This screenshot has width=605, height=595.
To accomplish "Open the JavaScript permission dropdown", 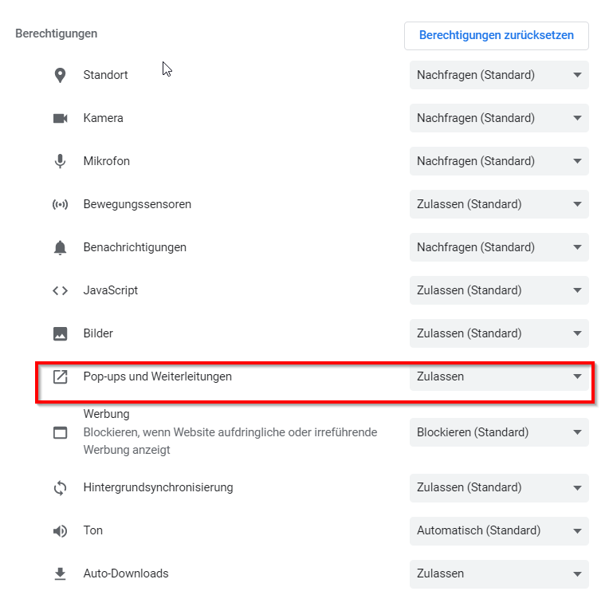I will 499,290.
